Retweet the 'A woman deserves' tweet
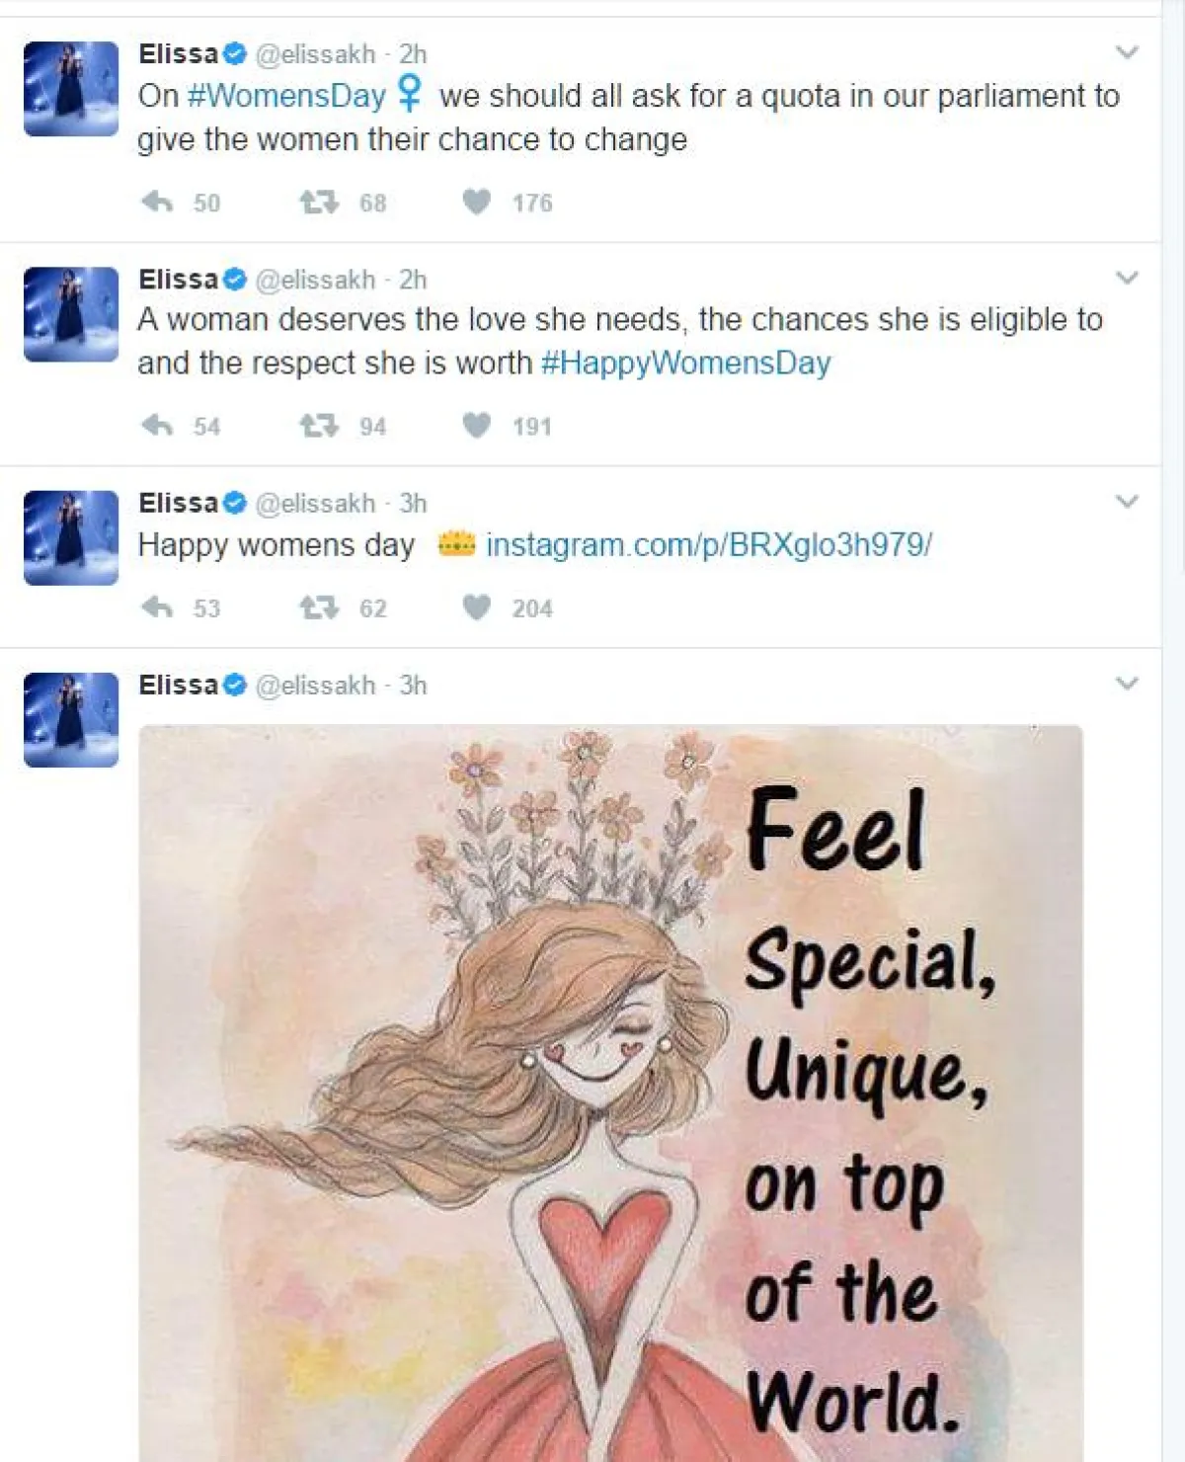The width and height of the screenshot is (1185, 1462). pos(319,426)
